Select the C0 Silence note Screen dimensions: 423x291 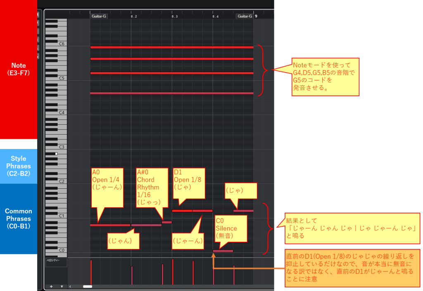(223, 251)
